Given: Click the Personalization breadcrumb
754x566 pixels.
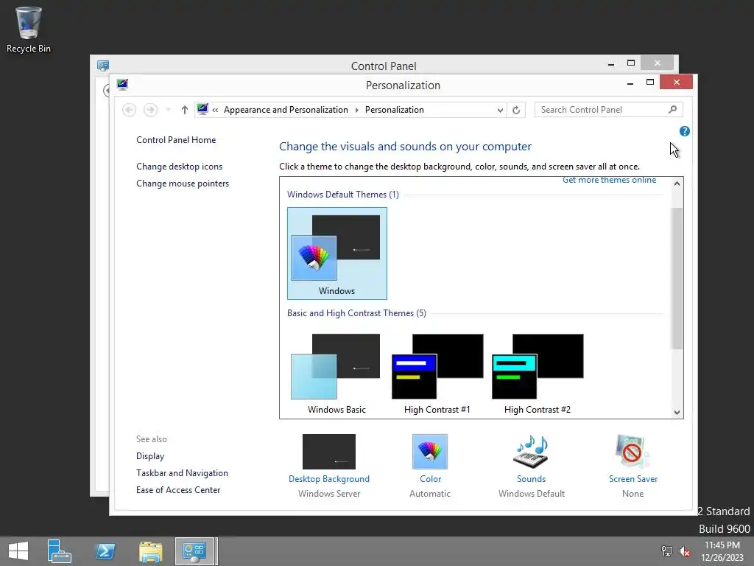Looking at the screenshot, I should tap(395, 110).
